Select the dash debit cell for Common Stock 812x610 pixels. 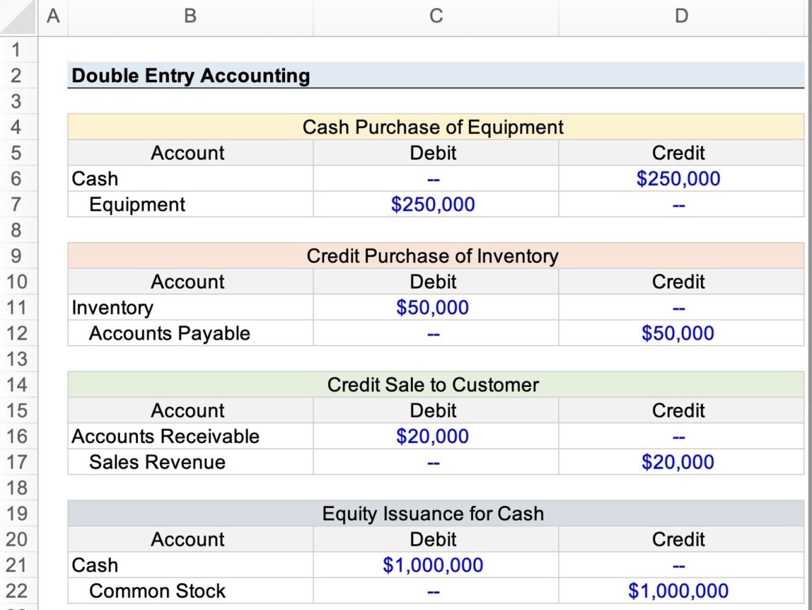[436, 591]
